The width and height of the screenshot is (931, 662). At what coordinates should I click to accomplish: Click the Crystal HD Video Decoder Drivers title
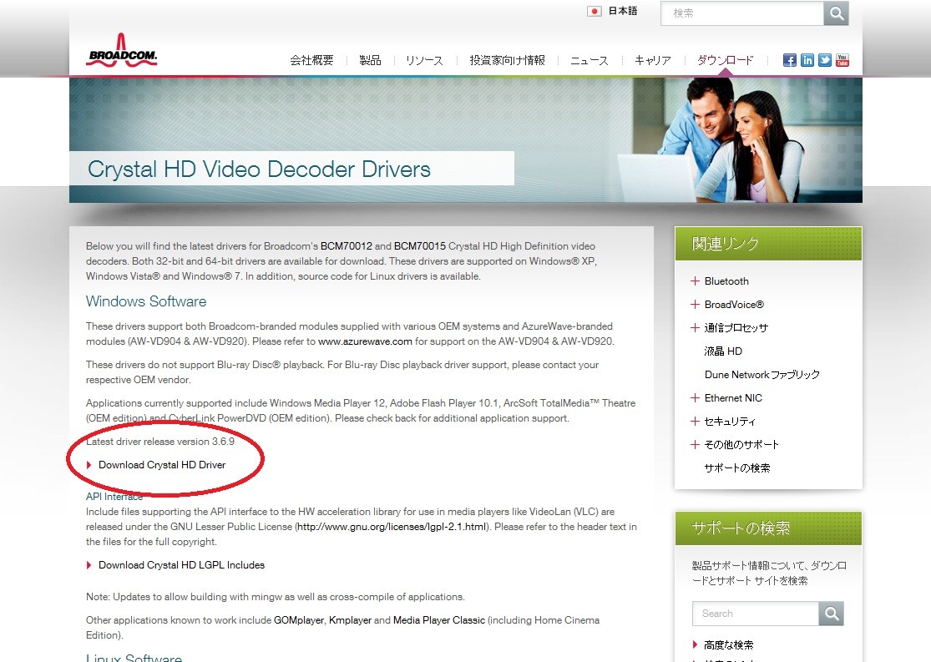click(x=259, y=169)
